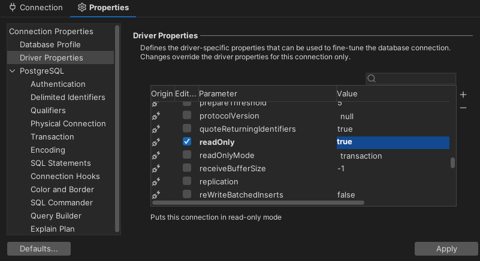This screenshot has width=480, height=261.
Task: Click origin icon beside readOnly row
Action: coord(156,142)
